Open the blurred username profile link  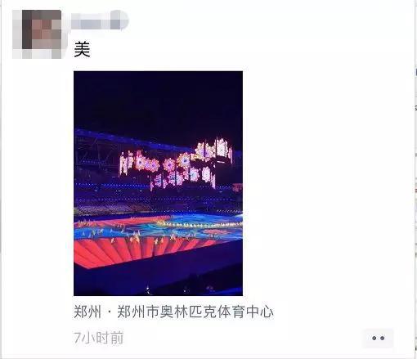coord(100,20)
